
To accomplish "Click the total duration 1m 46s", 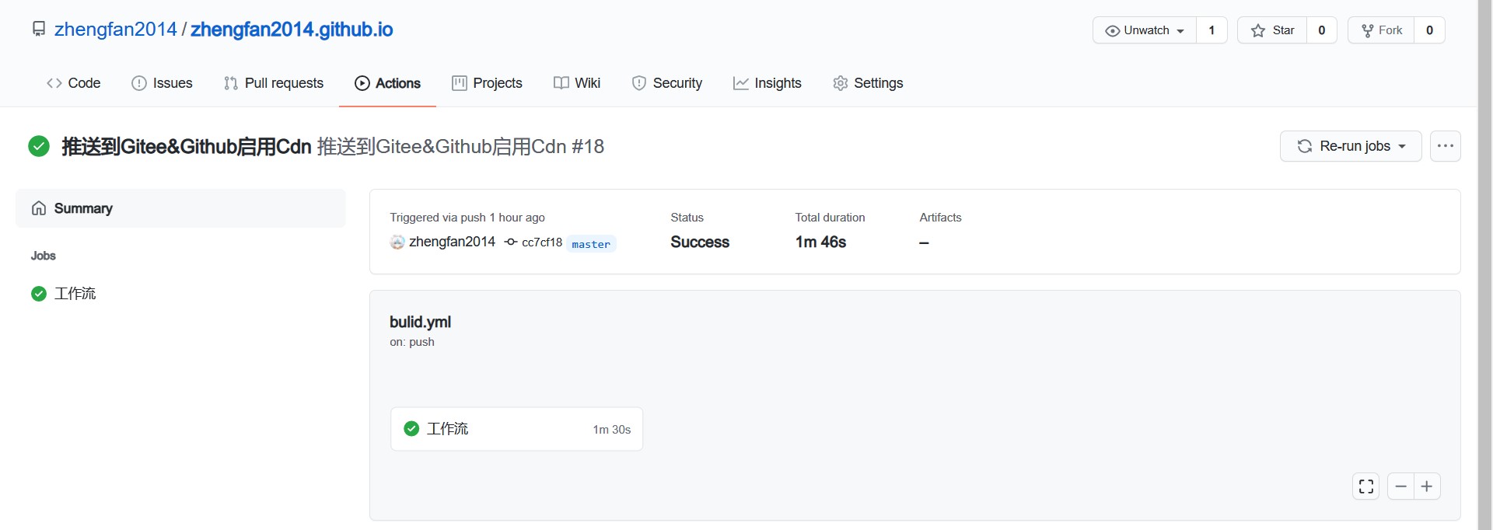I will click(820, 242).
